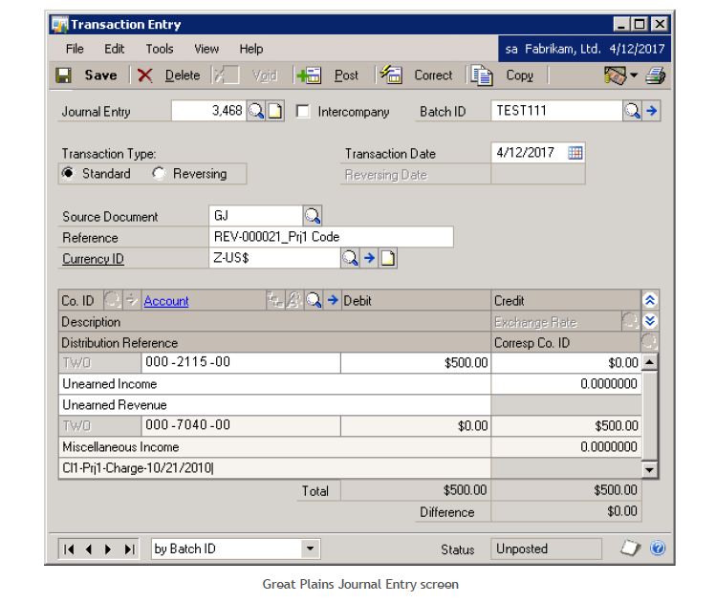Click the Currency ID note icon
This screenshot has height=603, width=716.
tap(388, 258)
